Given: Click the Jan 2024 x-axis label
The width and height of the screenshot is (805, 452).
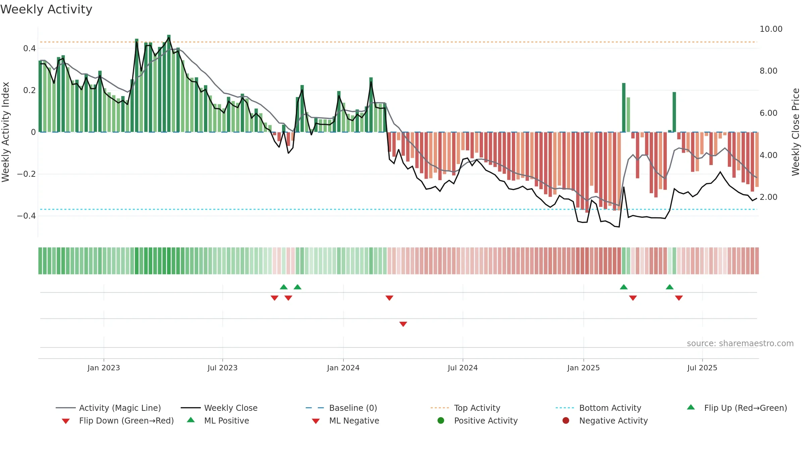Looking at the screenshot, I should click(x=343, y=368).
